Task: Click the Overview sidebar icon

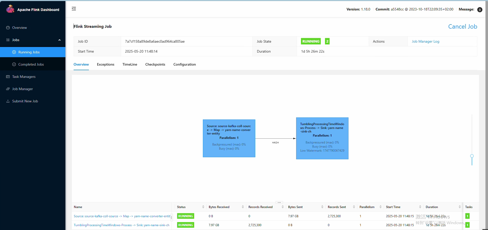Action: 8,28
